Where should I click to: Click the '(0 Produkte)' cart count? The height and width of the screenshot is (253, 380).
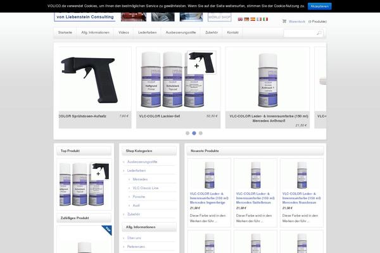pos(317,22)
